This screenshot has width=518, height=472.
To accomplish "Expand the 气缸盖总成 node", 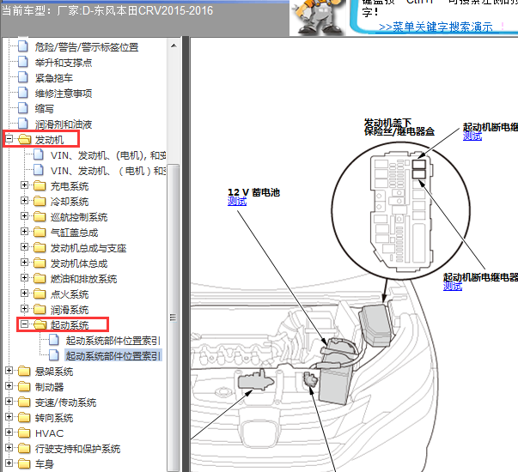I will tap(24, 232).
